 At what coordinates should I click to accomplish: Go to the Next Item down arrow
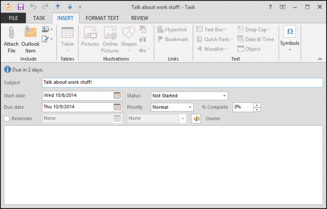(70, 7)
